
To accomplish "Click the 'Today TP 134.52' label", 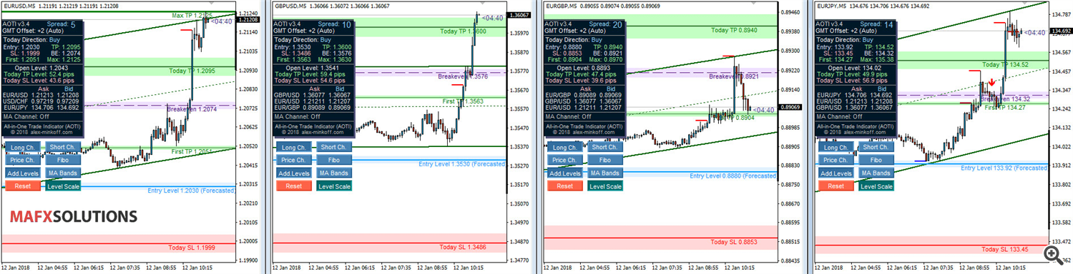I will [1004, 64].
